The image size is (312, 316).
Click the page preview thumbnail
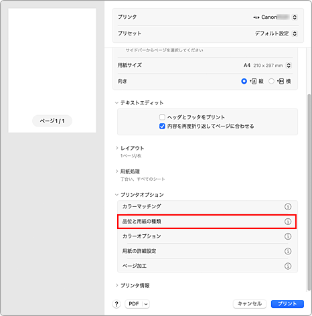click(52, 70)
